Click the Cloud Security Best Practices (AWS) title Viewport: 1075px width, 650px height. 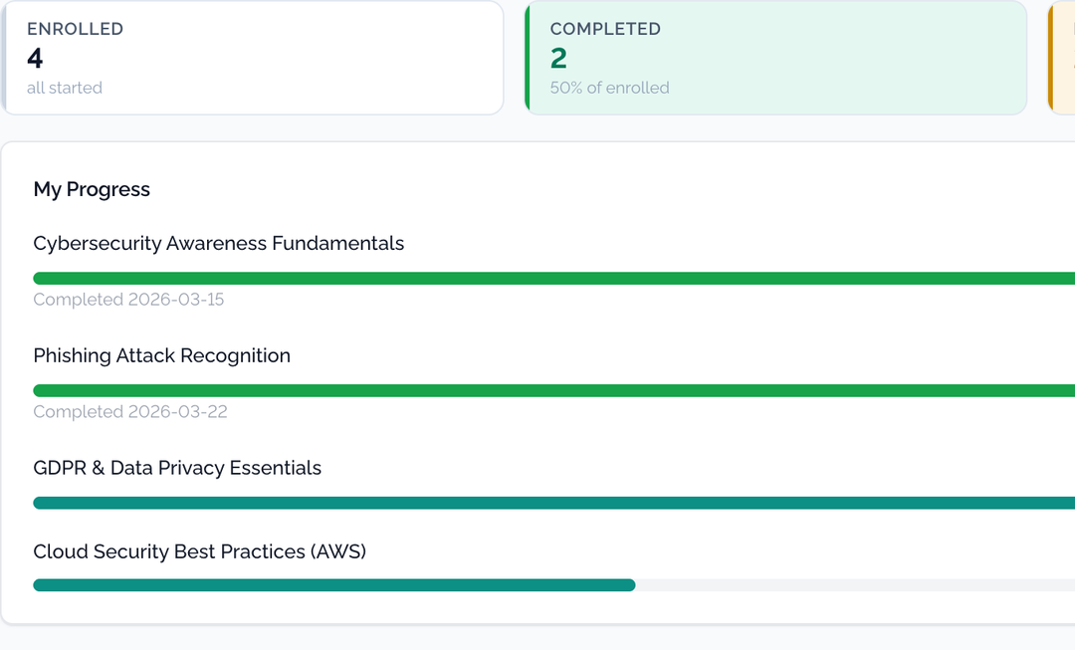tap(199, 551)
